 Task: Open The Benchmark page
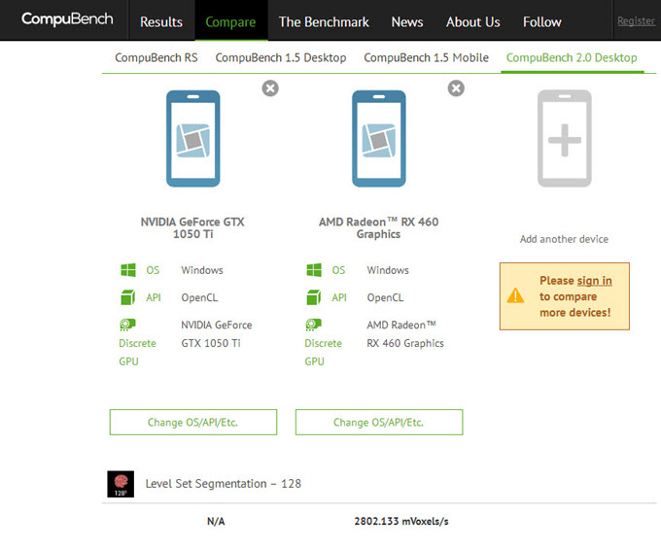coord(324,22)
